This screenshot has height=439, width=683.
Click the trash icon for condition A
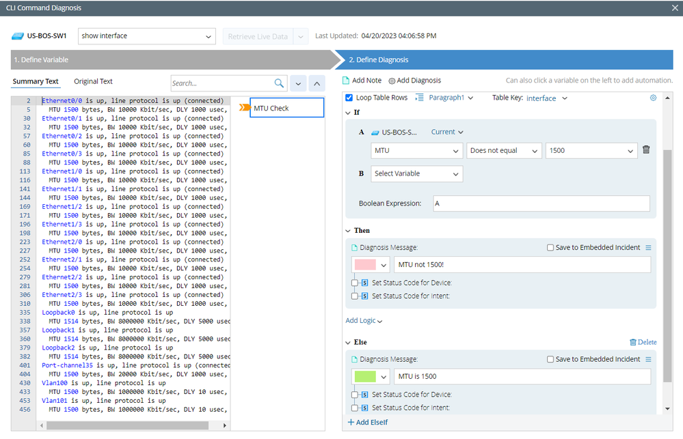pos(646,150)
